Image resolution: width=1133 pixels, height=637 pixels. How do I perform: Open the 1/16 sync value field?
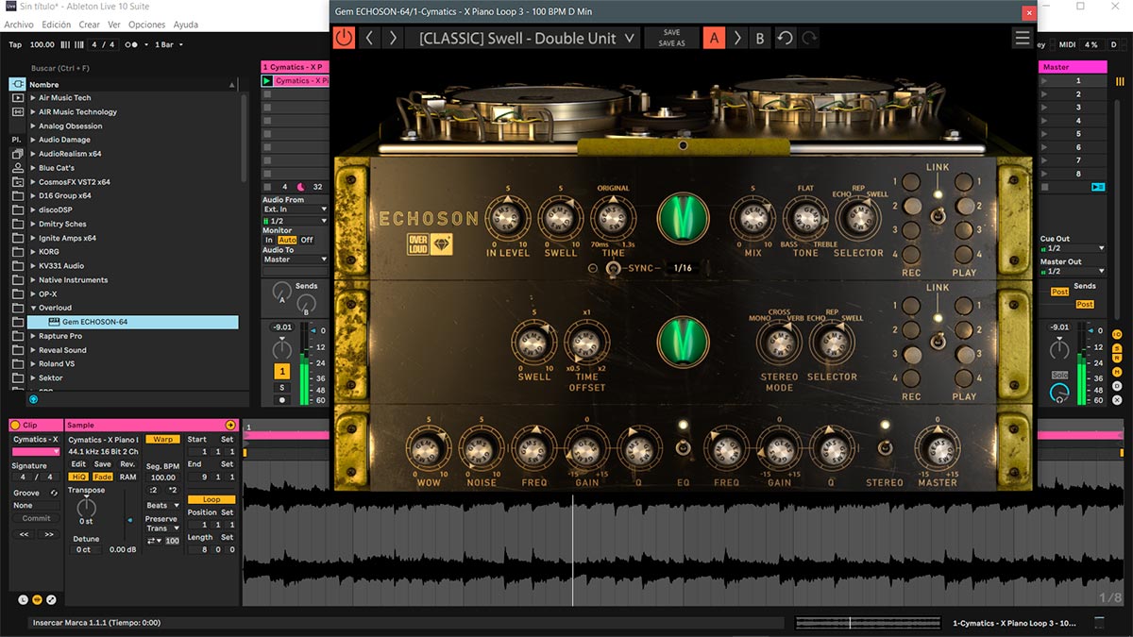click(x=684, y=269)
